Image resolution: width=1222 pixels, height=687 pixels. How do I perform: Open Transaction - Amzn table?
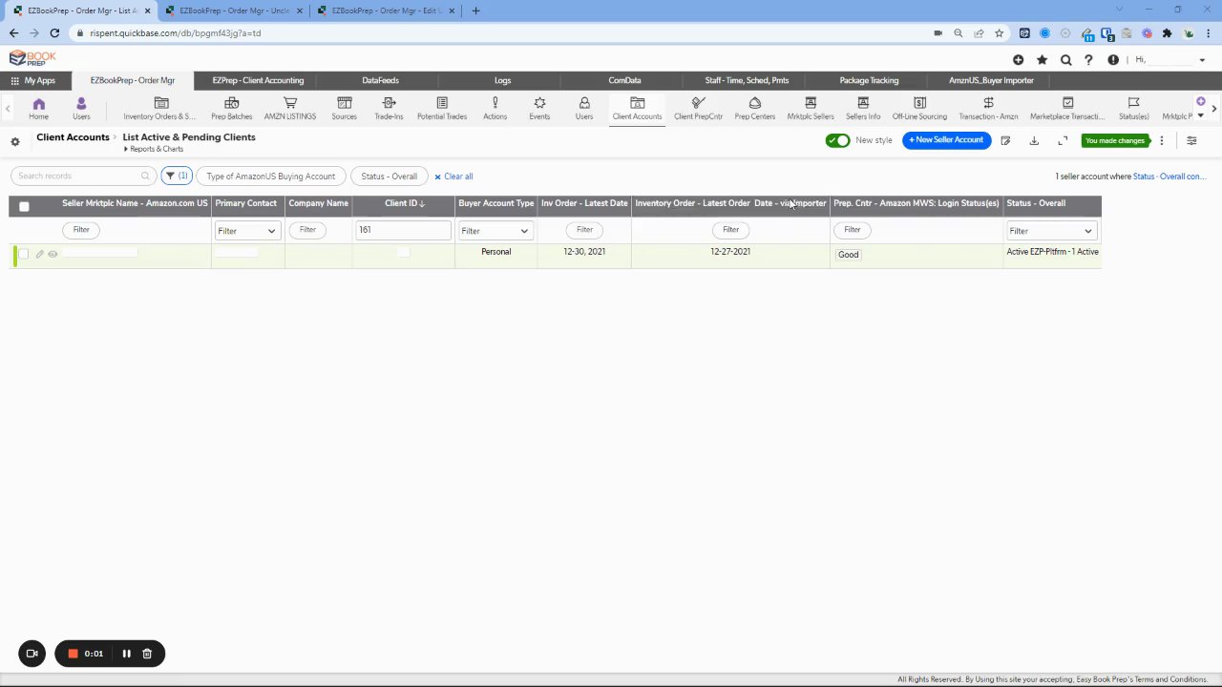[x=988, y=108]
